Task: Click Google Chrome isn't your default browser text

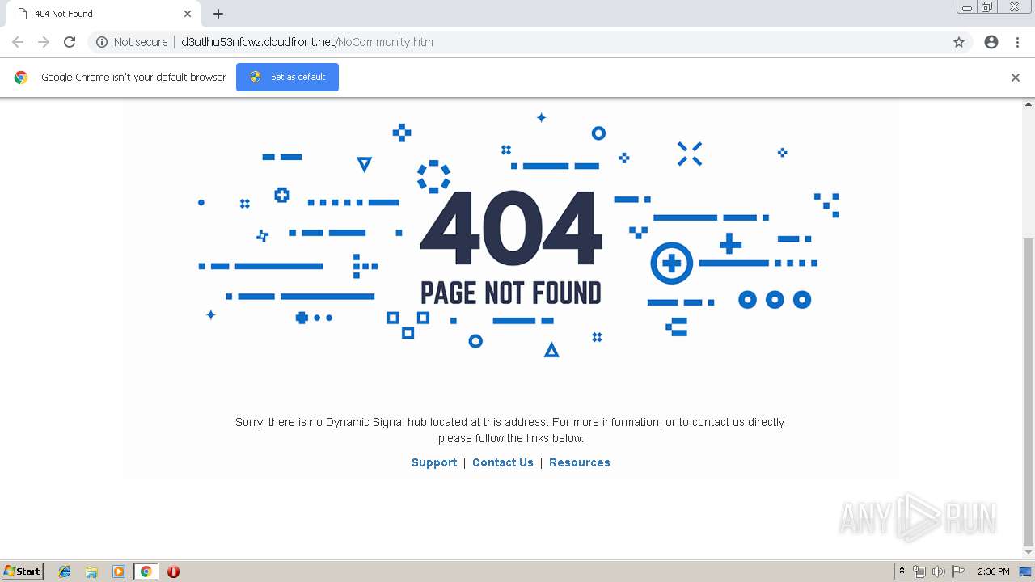Action: (133, 78)
